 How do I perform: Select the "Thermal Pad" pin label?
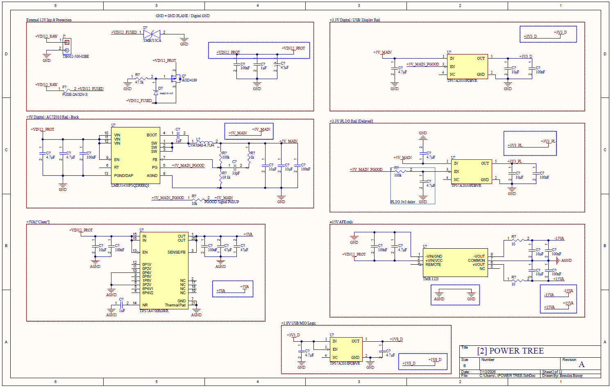point(175,305)
